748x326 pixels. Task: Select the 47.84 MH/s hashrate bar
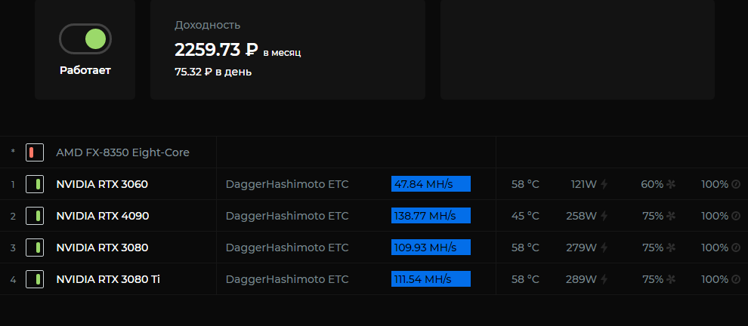click(x=431, y=184)
